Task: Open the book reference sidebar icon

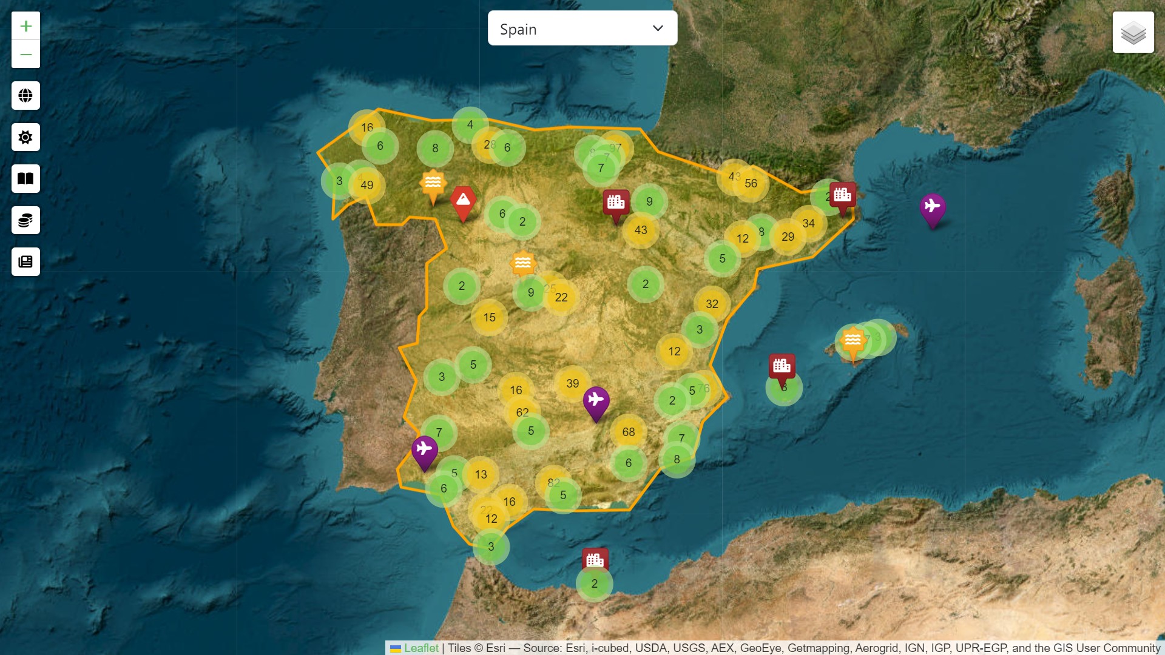Action: coord(25,179)
